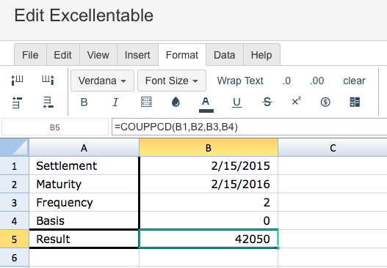Screen dimensions: 387x268
Task: Open the cell borders tool
Action: point(146,102)
